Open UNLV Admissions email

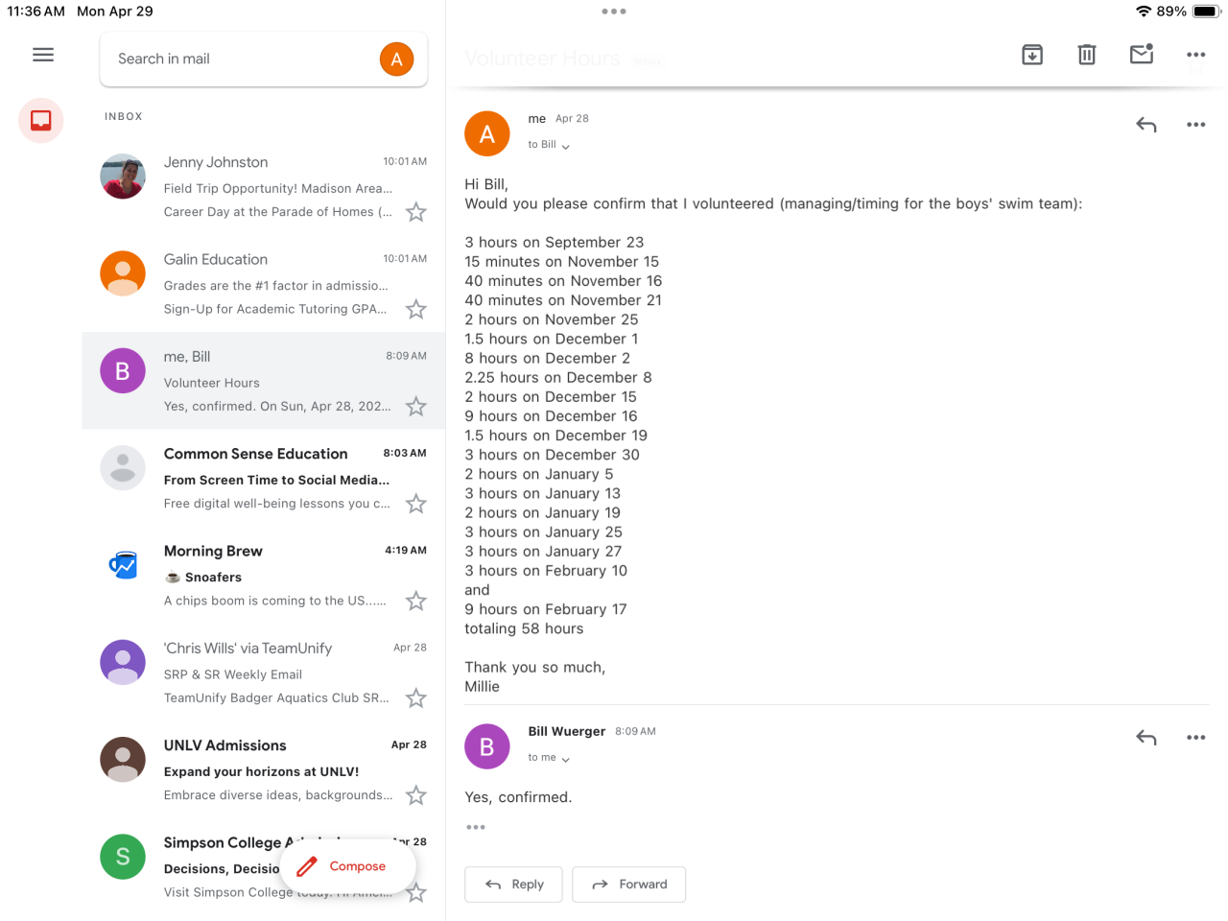point(264,769)
